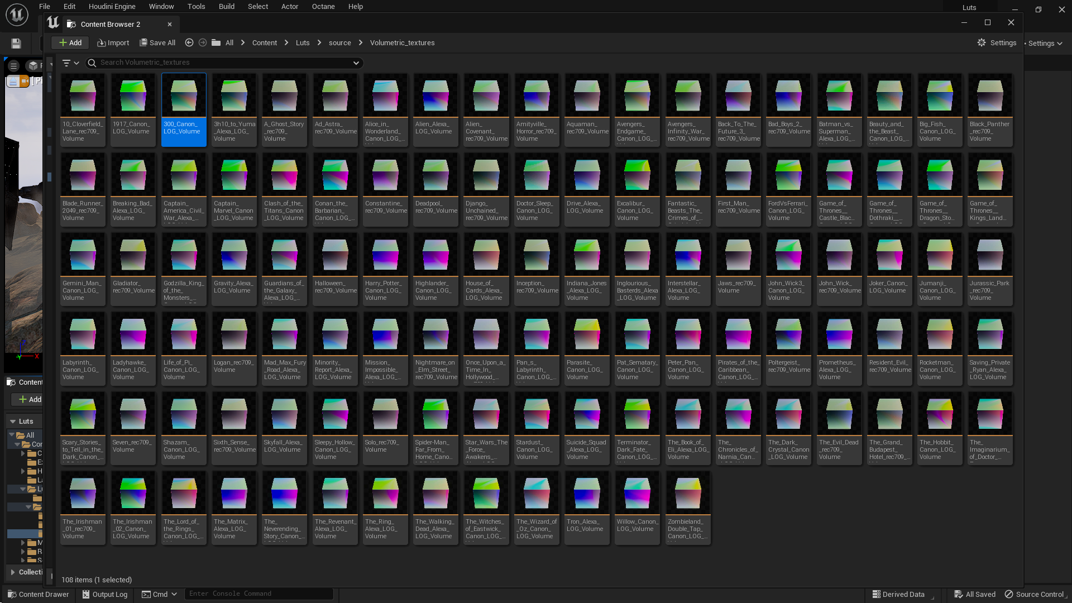
Task: Open the Houdini Engine menu
Action: click(x=112, y=7)
